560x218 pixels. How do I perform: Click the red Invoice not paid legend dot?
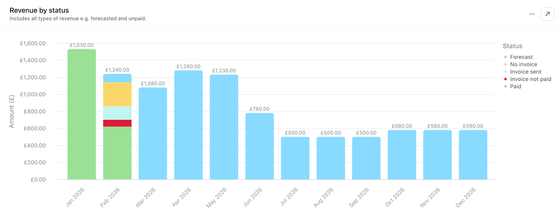505,79
